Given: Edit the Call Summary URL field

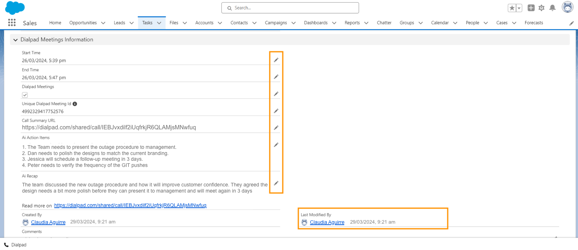Looking at the screenshot, I should [x=276, y=128].
